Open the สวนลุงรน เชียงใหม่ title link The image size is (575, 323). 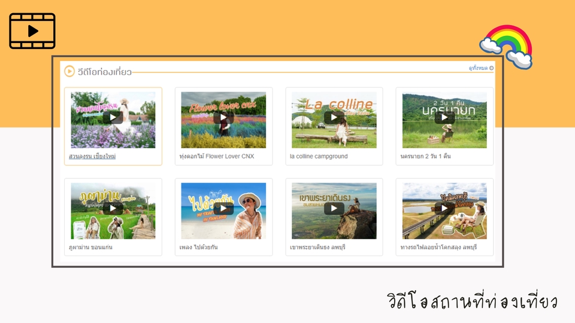92,157
